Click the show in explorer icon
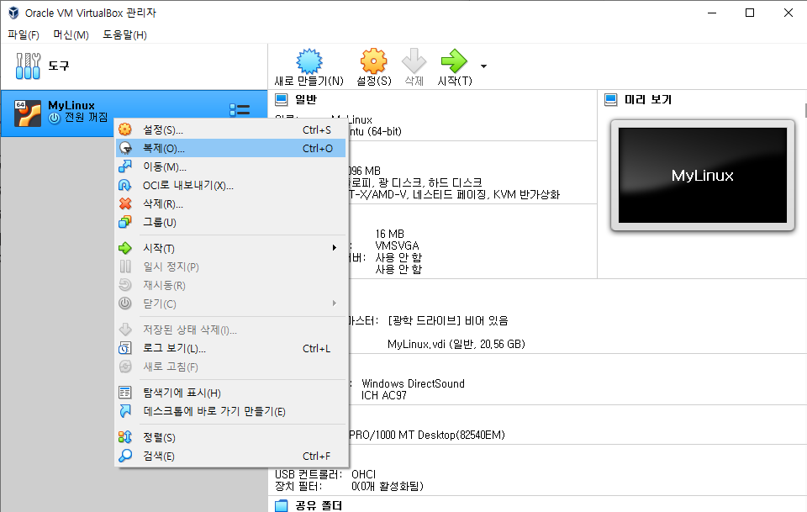This screenshot has width=807, height=512. coord(125,393)
